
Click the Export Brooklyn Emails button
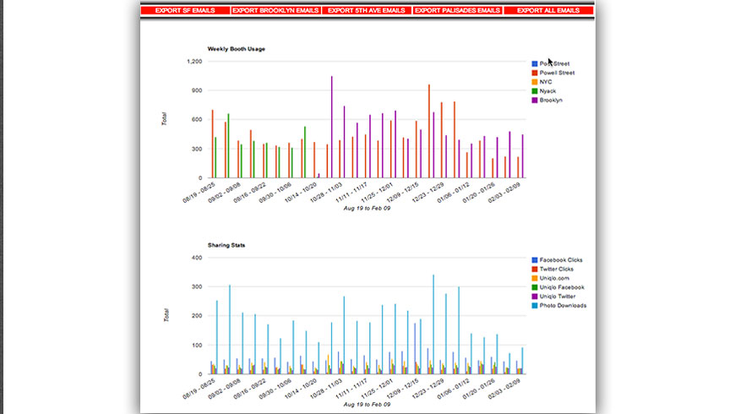(x=275, y=10)
